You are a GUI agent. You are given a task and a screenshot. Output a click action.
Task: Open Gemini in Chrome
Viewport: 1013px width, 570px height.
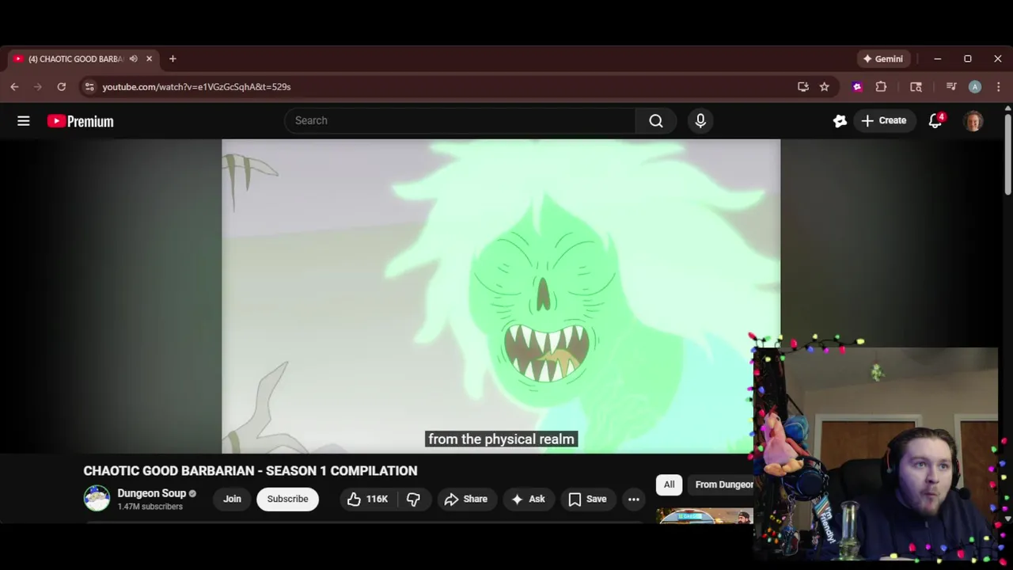tap(883, 59)
